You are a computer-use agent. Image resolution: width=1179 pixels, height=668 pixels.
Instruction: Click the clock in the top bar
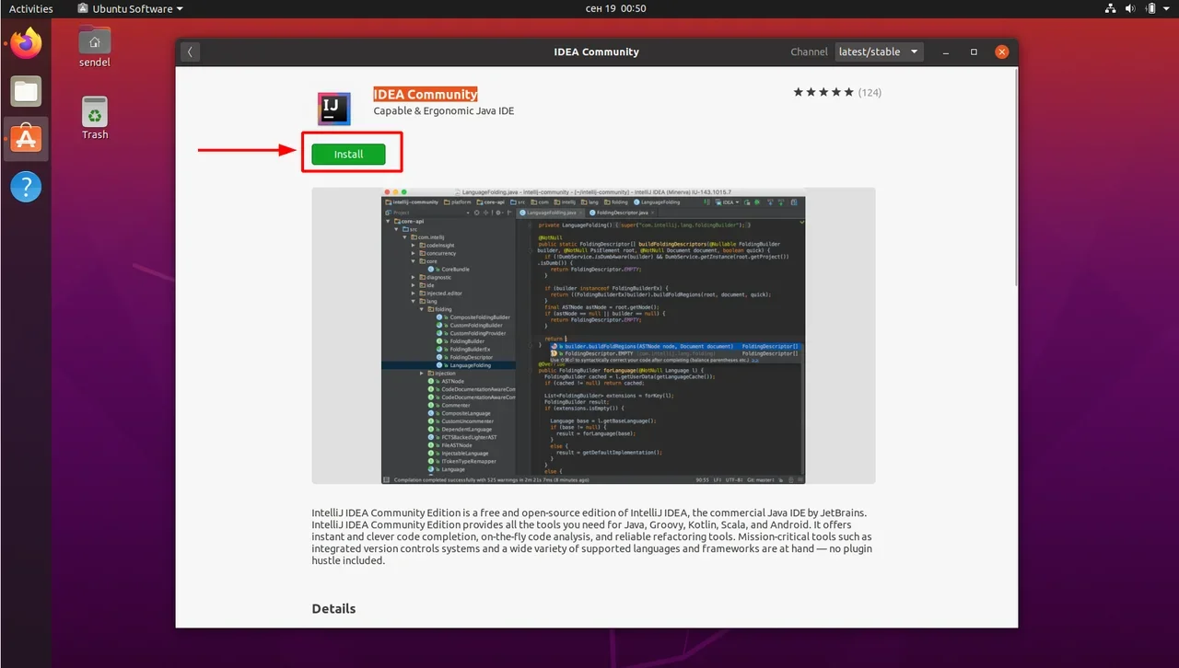(615, 8)
